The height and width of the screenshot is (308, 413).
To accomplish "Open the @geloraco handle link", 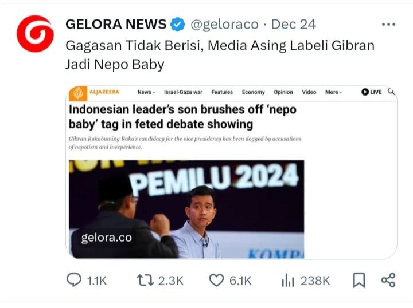I will 224,25.
